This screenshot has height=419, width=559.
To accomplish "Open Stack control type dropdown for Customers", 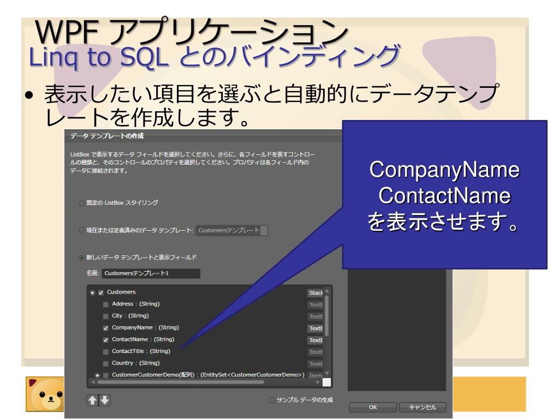I will pyautogui.click(x=315, y=293).
